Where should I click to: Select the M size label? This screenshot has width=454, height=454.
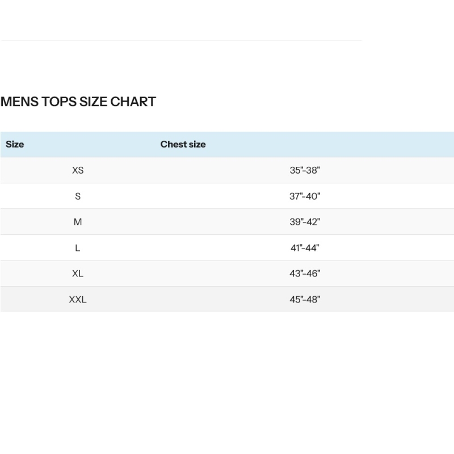78,222
